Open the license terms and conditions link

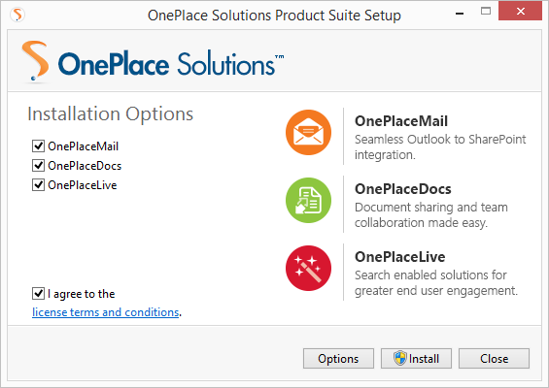click(x=106, y=312)
